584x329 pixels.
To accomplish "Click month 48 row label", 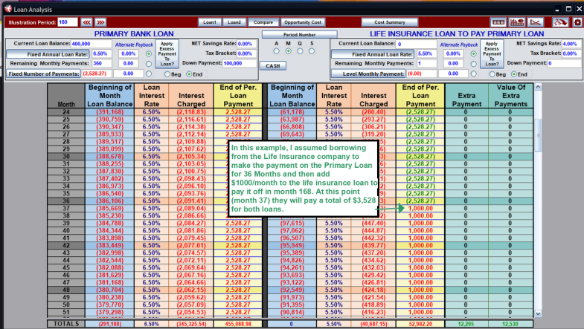I will pyautogui.click(x=66, y=290).
